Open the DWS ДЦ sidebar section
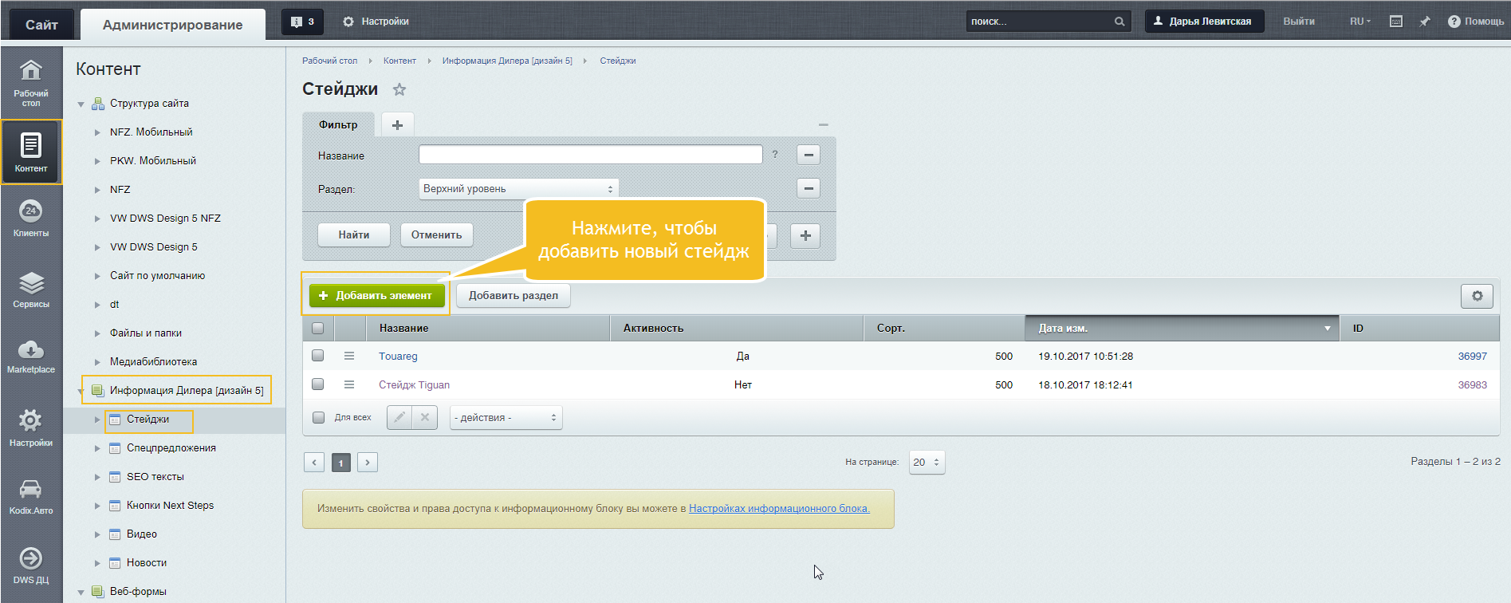This screenshot has height=603, width=1511. tap(31, 566)
